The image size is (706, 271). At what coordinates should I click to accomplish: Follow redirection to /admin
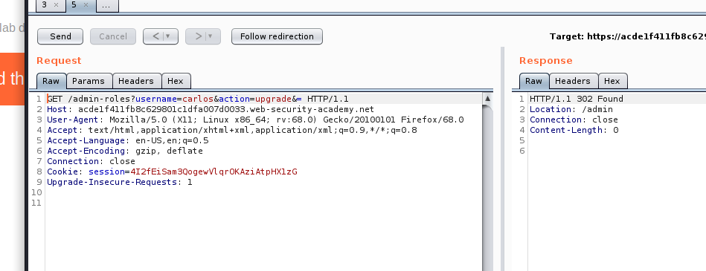point(277,36)
